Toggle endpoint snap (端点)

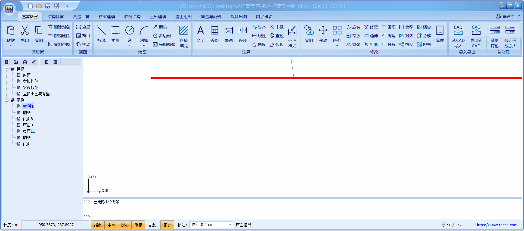98,225
